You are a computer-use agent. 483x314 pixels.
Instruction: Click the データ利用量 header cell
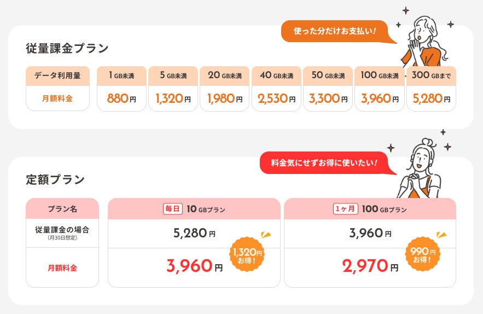click(x=57, y=75)
